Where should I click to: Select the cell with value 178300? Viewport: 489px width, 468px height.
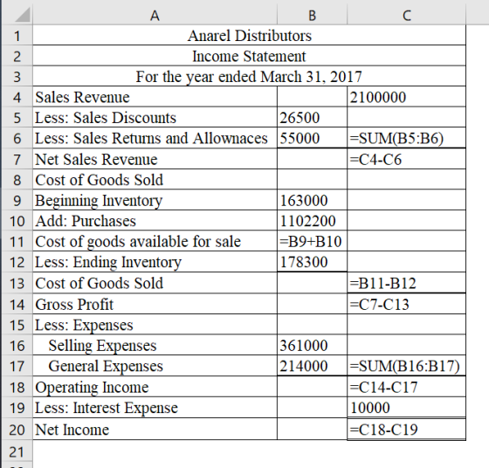tap(313, 262)
